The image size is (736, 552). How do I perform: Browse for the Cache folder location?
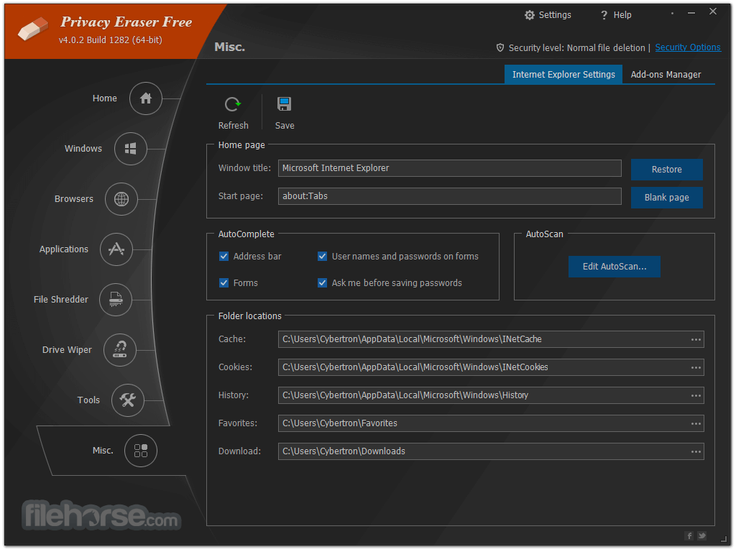coord(696,339)
